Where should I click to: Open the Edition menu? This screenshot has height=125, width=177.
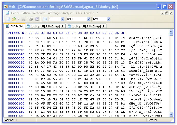point(26,13)
